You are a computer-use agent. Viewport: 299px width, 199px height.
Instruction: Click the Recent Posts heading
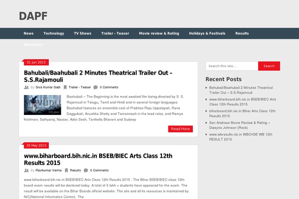[223, 79]
